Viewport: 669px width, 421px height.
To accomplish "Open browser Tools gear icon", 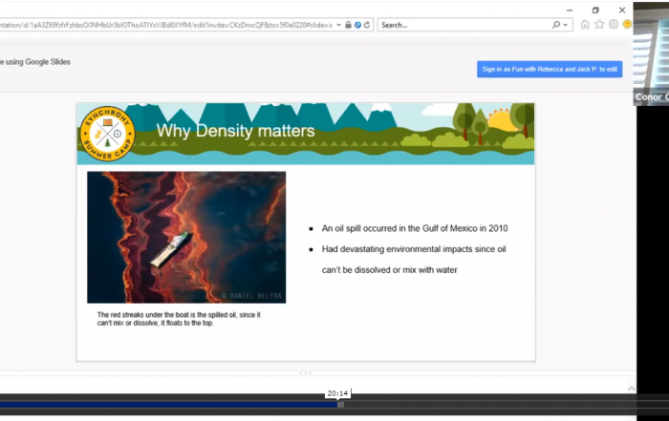I will [613, 24].
